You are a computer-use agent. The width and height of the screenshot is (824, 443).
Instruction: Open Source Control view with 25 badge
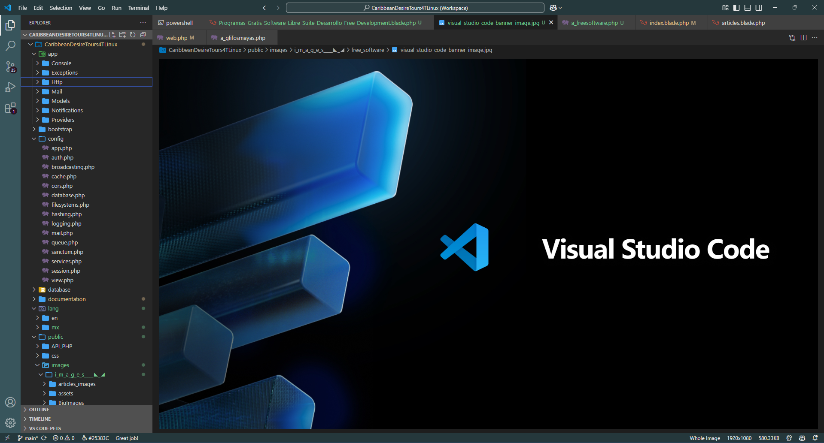tap(10, 66)
